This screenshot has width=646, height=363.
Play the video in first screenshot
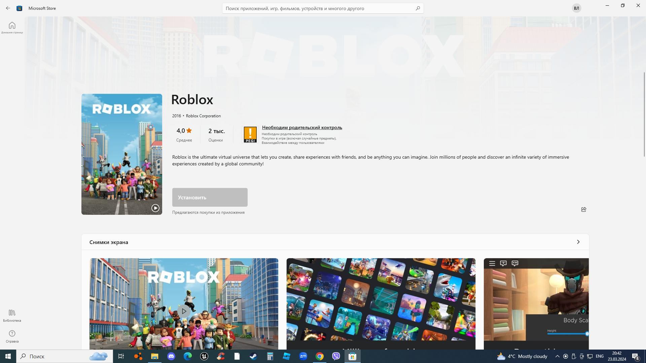(x=184, y=311)
